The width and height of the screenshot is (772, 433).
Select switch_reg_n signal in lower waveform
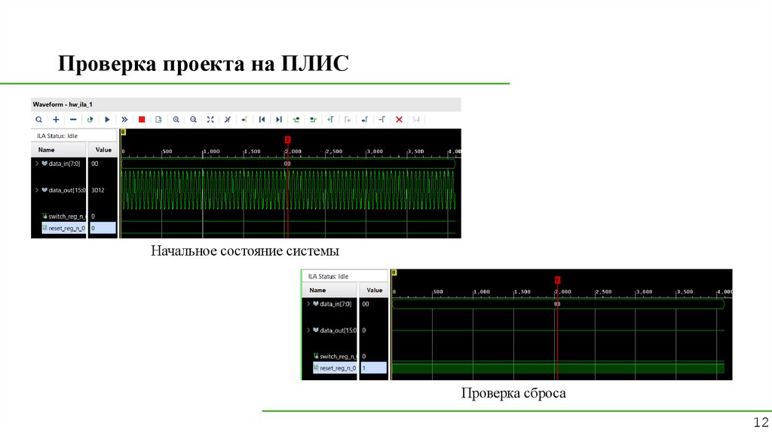[339, 356]
